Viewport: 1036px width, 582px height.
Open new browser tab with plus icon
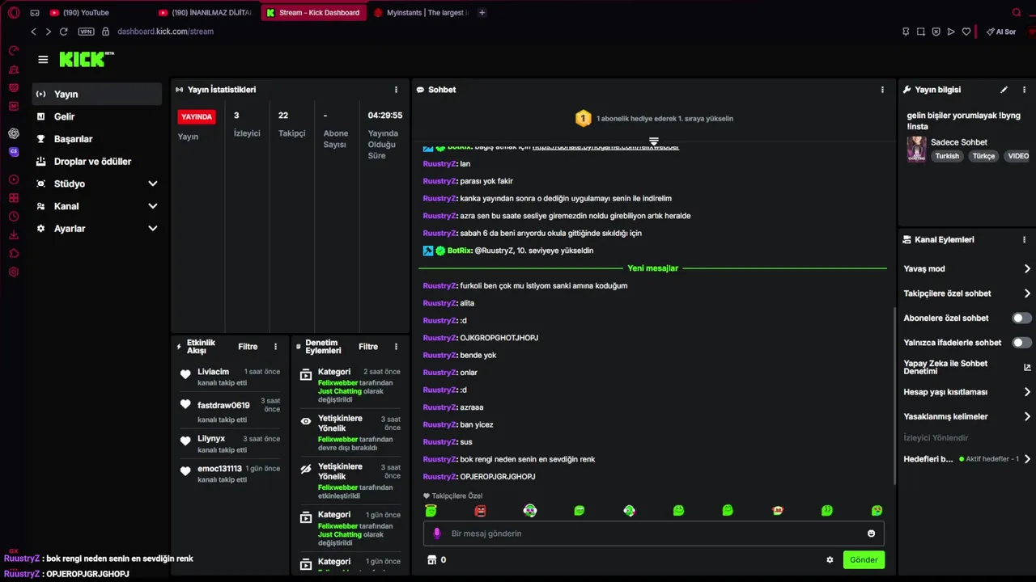(482, 12)
